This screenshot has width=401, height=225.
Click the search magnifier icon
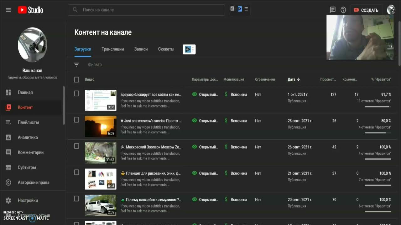[75, 10]
